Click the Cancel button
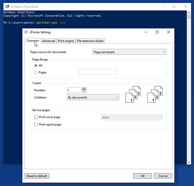 point(163,176)
